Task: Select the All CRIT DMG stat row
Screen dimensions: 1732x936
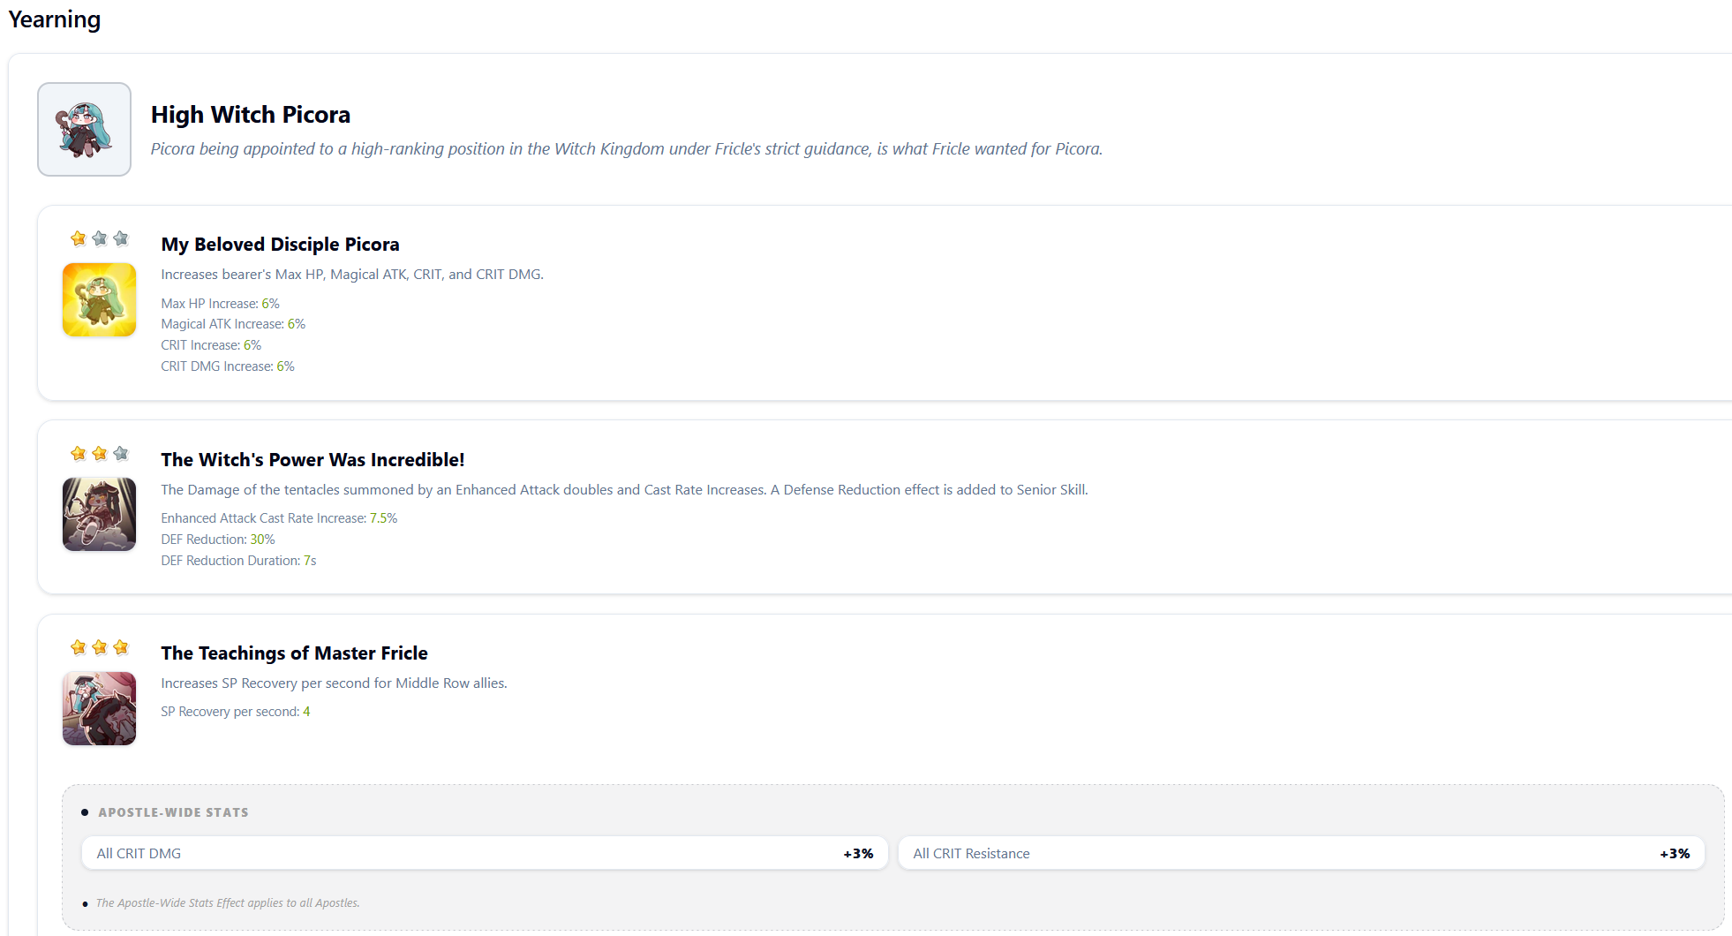Action: click(x=485, y=853)
